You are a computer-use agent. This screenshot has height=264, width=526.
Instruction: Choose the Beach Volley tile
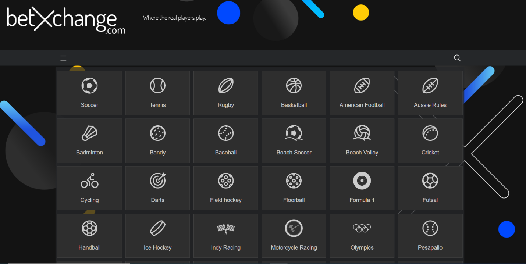tap(362, 141)
